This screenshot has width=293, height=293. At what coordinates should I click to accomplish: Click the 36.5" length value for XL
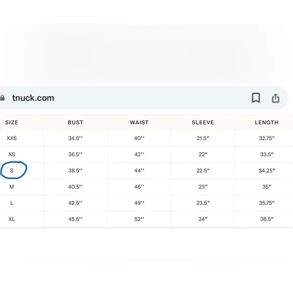[267, 219]
